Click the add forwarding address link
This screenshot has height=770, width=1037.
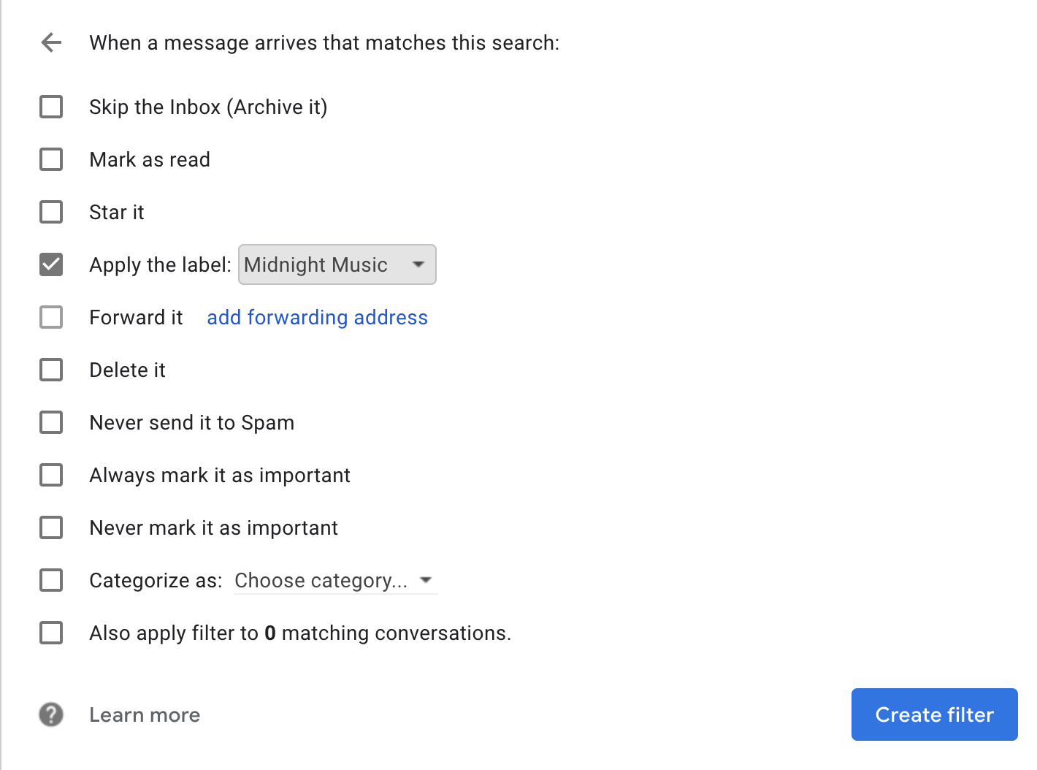tap(317, 317)
